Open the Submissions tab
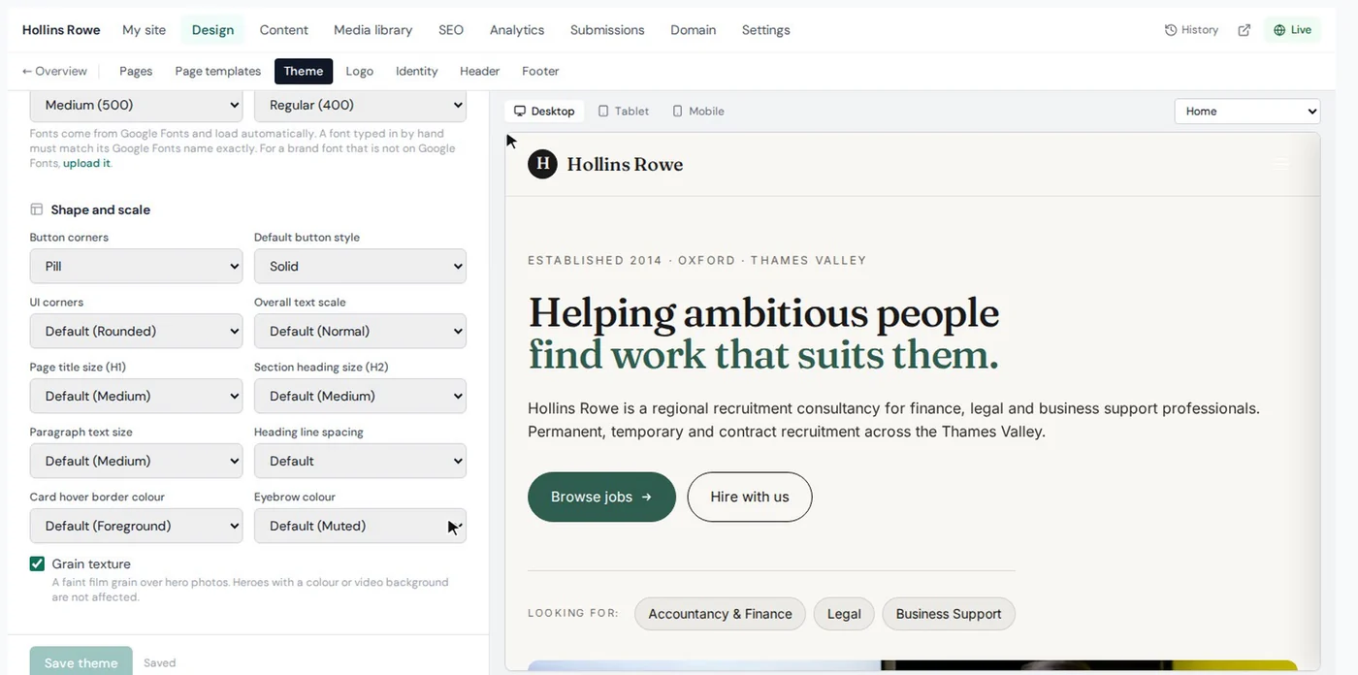This screenshot has height=675, width=1358. tap(607, 30)
